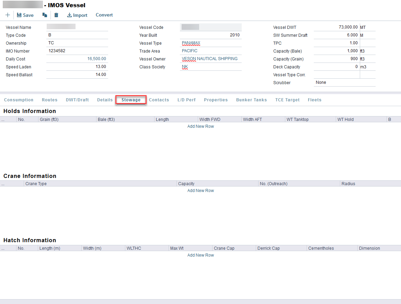Open the Scrubber dropdown showing None

coord(344,82)
